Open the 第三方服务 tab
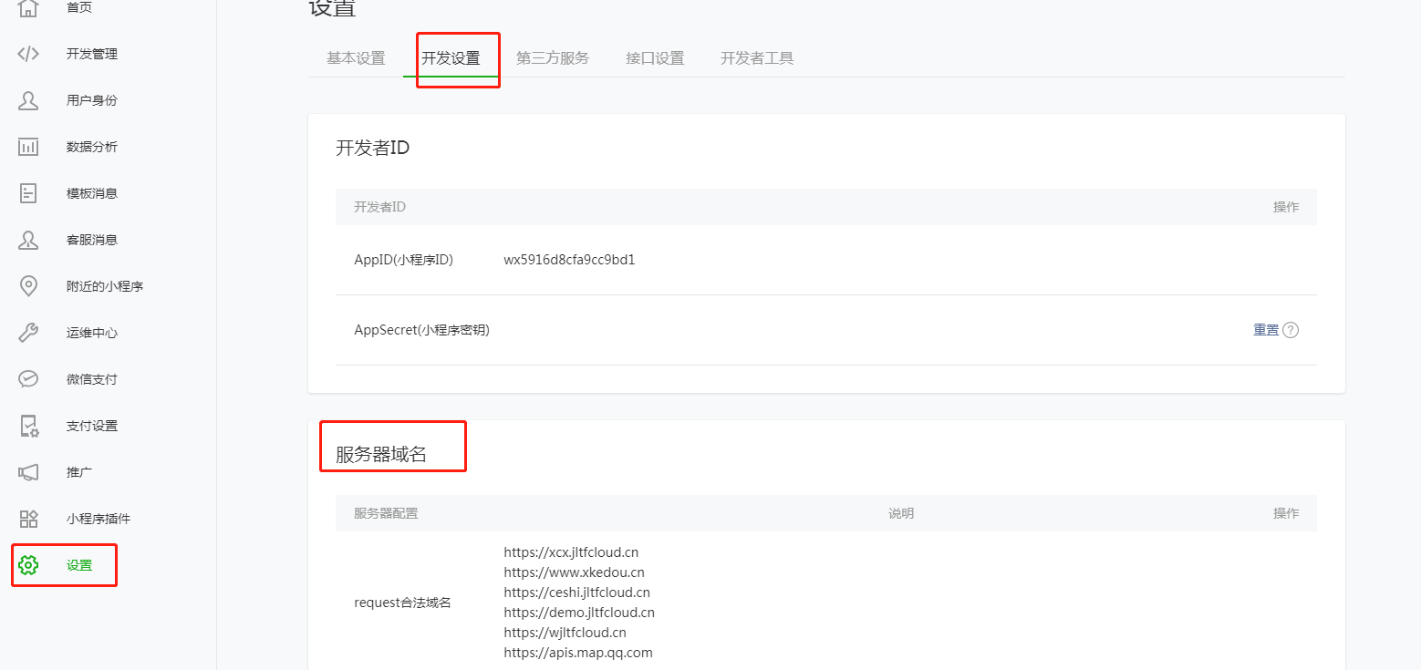The height and width of the screenshot is (670, 1421). click(x=553, y=58)
